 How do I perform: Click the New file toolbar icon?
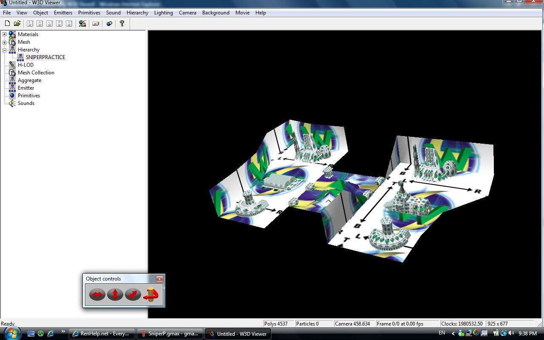pyautogui.click(x=7, y=24)
